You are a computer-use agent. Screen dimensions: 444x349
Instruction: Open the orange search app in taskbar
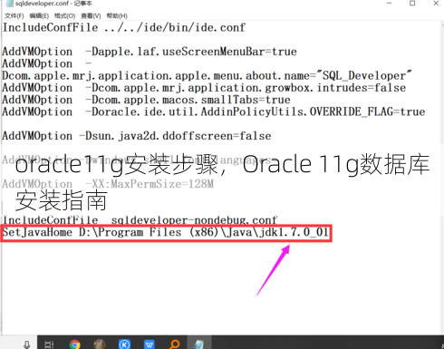tap(175, 344)
